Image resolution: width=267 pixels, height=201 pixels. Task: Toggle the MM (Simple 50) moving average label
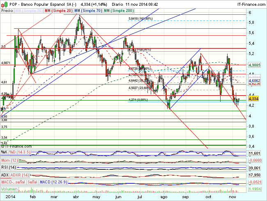coord(29,11)
